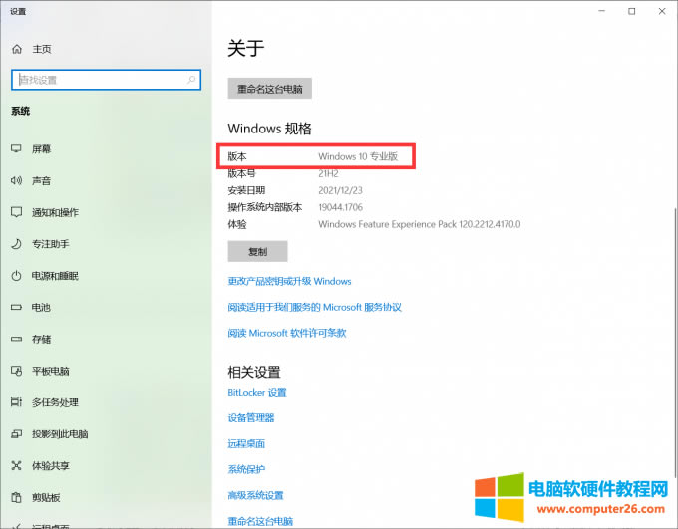Open the 存储 settings page
This screenshot has width=678, height=529.
(x=42, y=339)
